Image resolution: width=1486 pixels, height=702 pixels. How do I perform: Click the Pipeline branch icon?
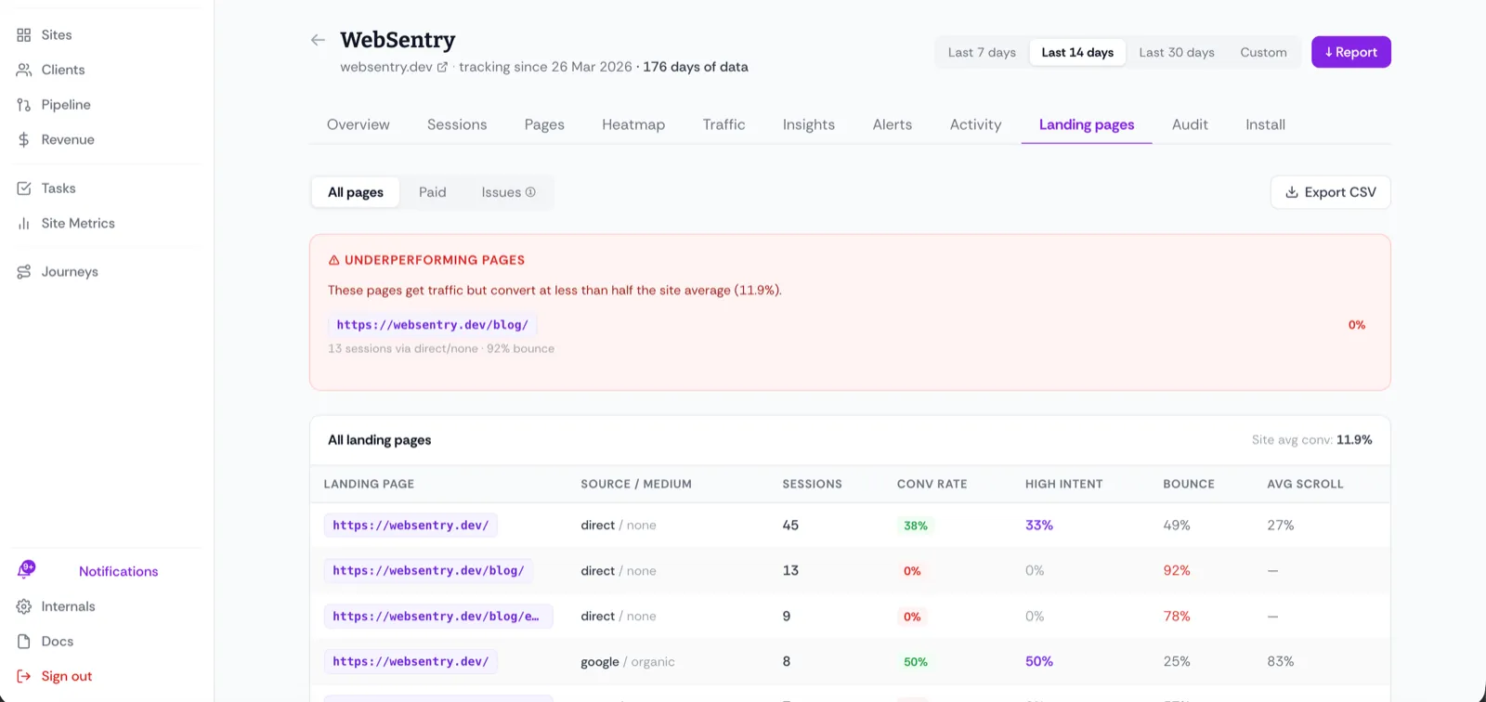click(x=24, y=105)
